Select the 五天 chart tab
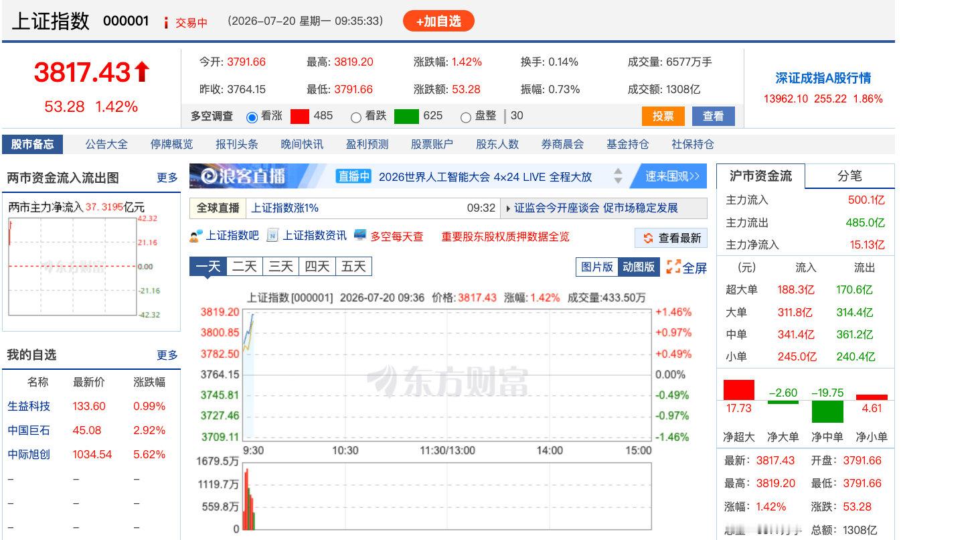 pos(353,267)
